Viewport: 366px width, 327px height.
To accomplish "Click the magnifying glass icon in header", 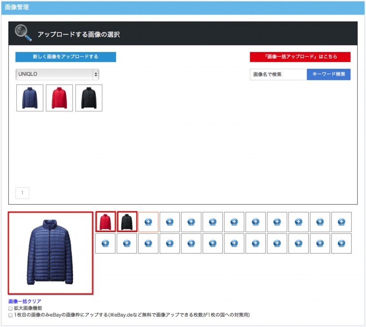I will coord(23,33).
